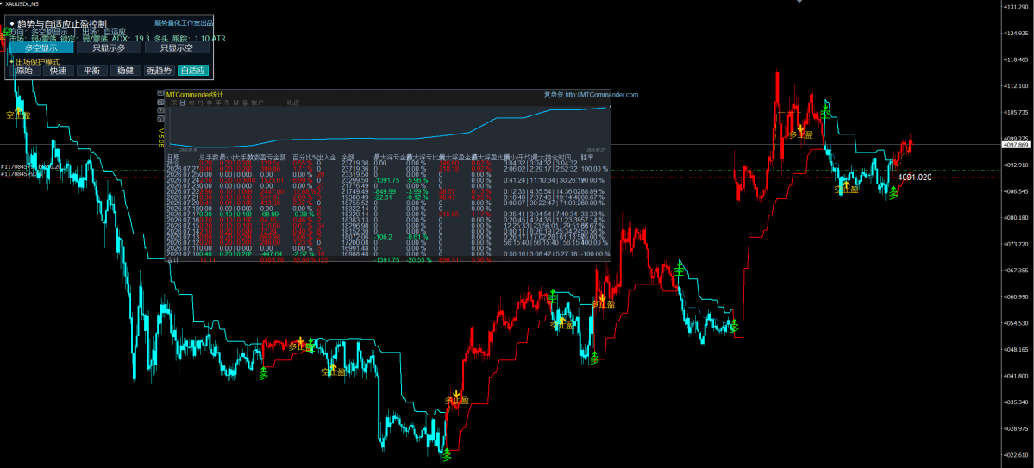Click the -447.64 loss cell
Image resolution: width=1034 pixels, height=468 pixels.
coord(271,253)
